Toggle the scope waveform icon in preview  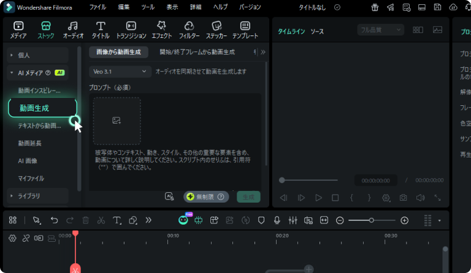[x=437, y=30]
